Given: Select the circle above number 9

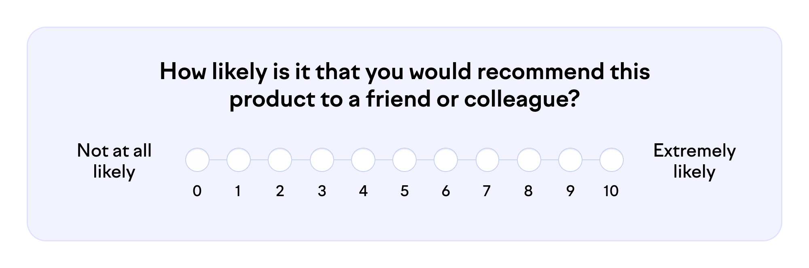Looking at the screenshot, I should pos(570,160).
